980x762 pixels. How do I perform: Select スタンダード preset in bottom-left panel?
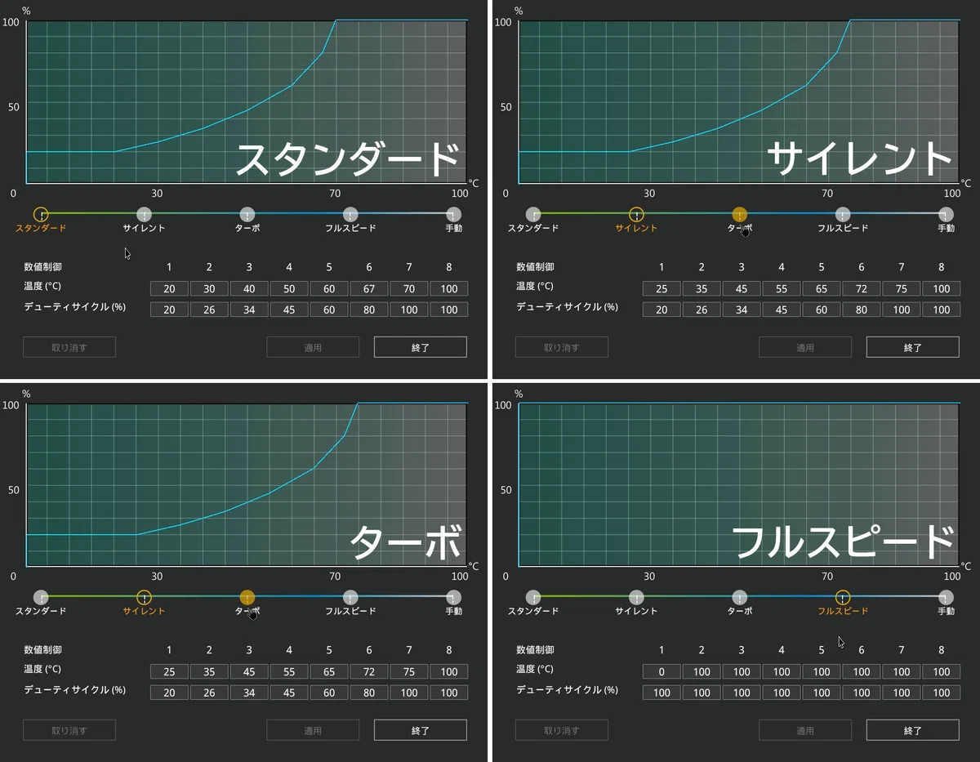coord(41,597)
